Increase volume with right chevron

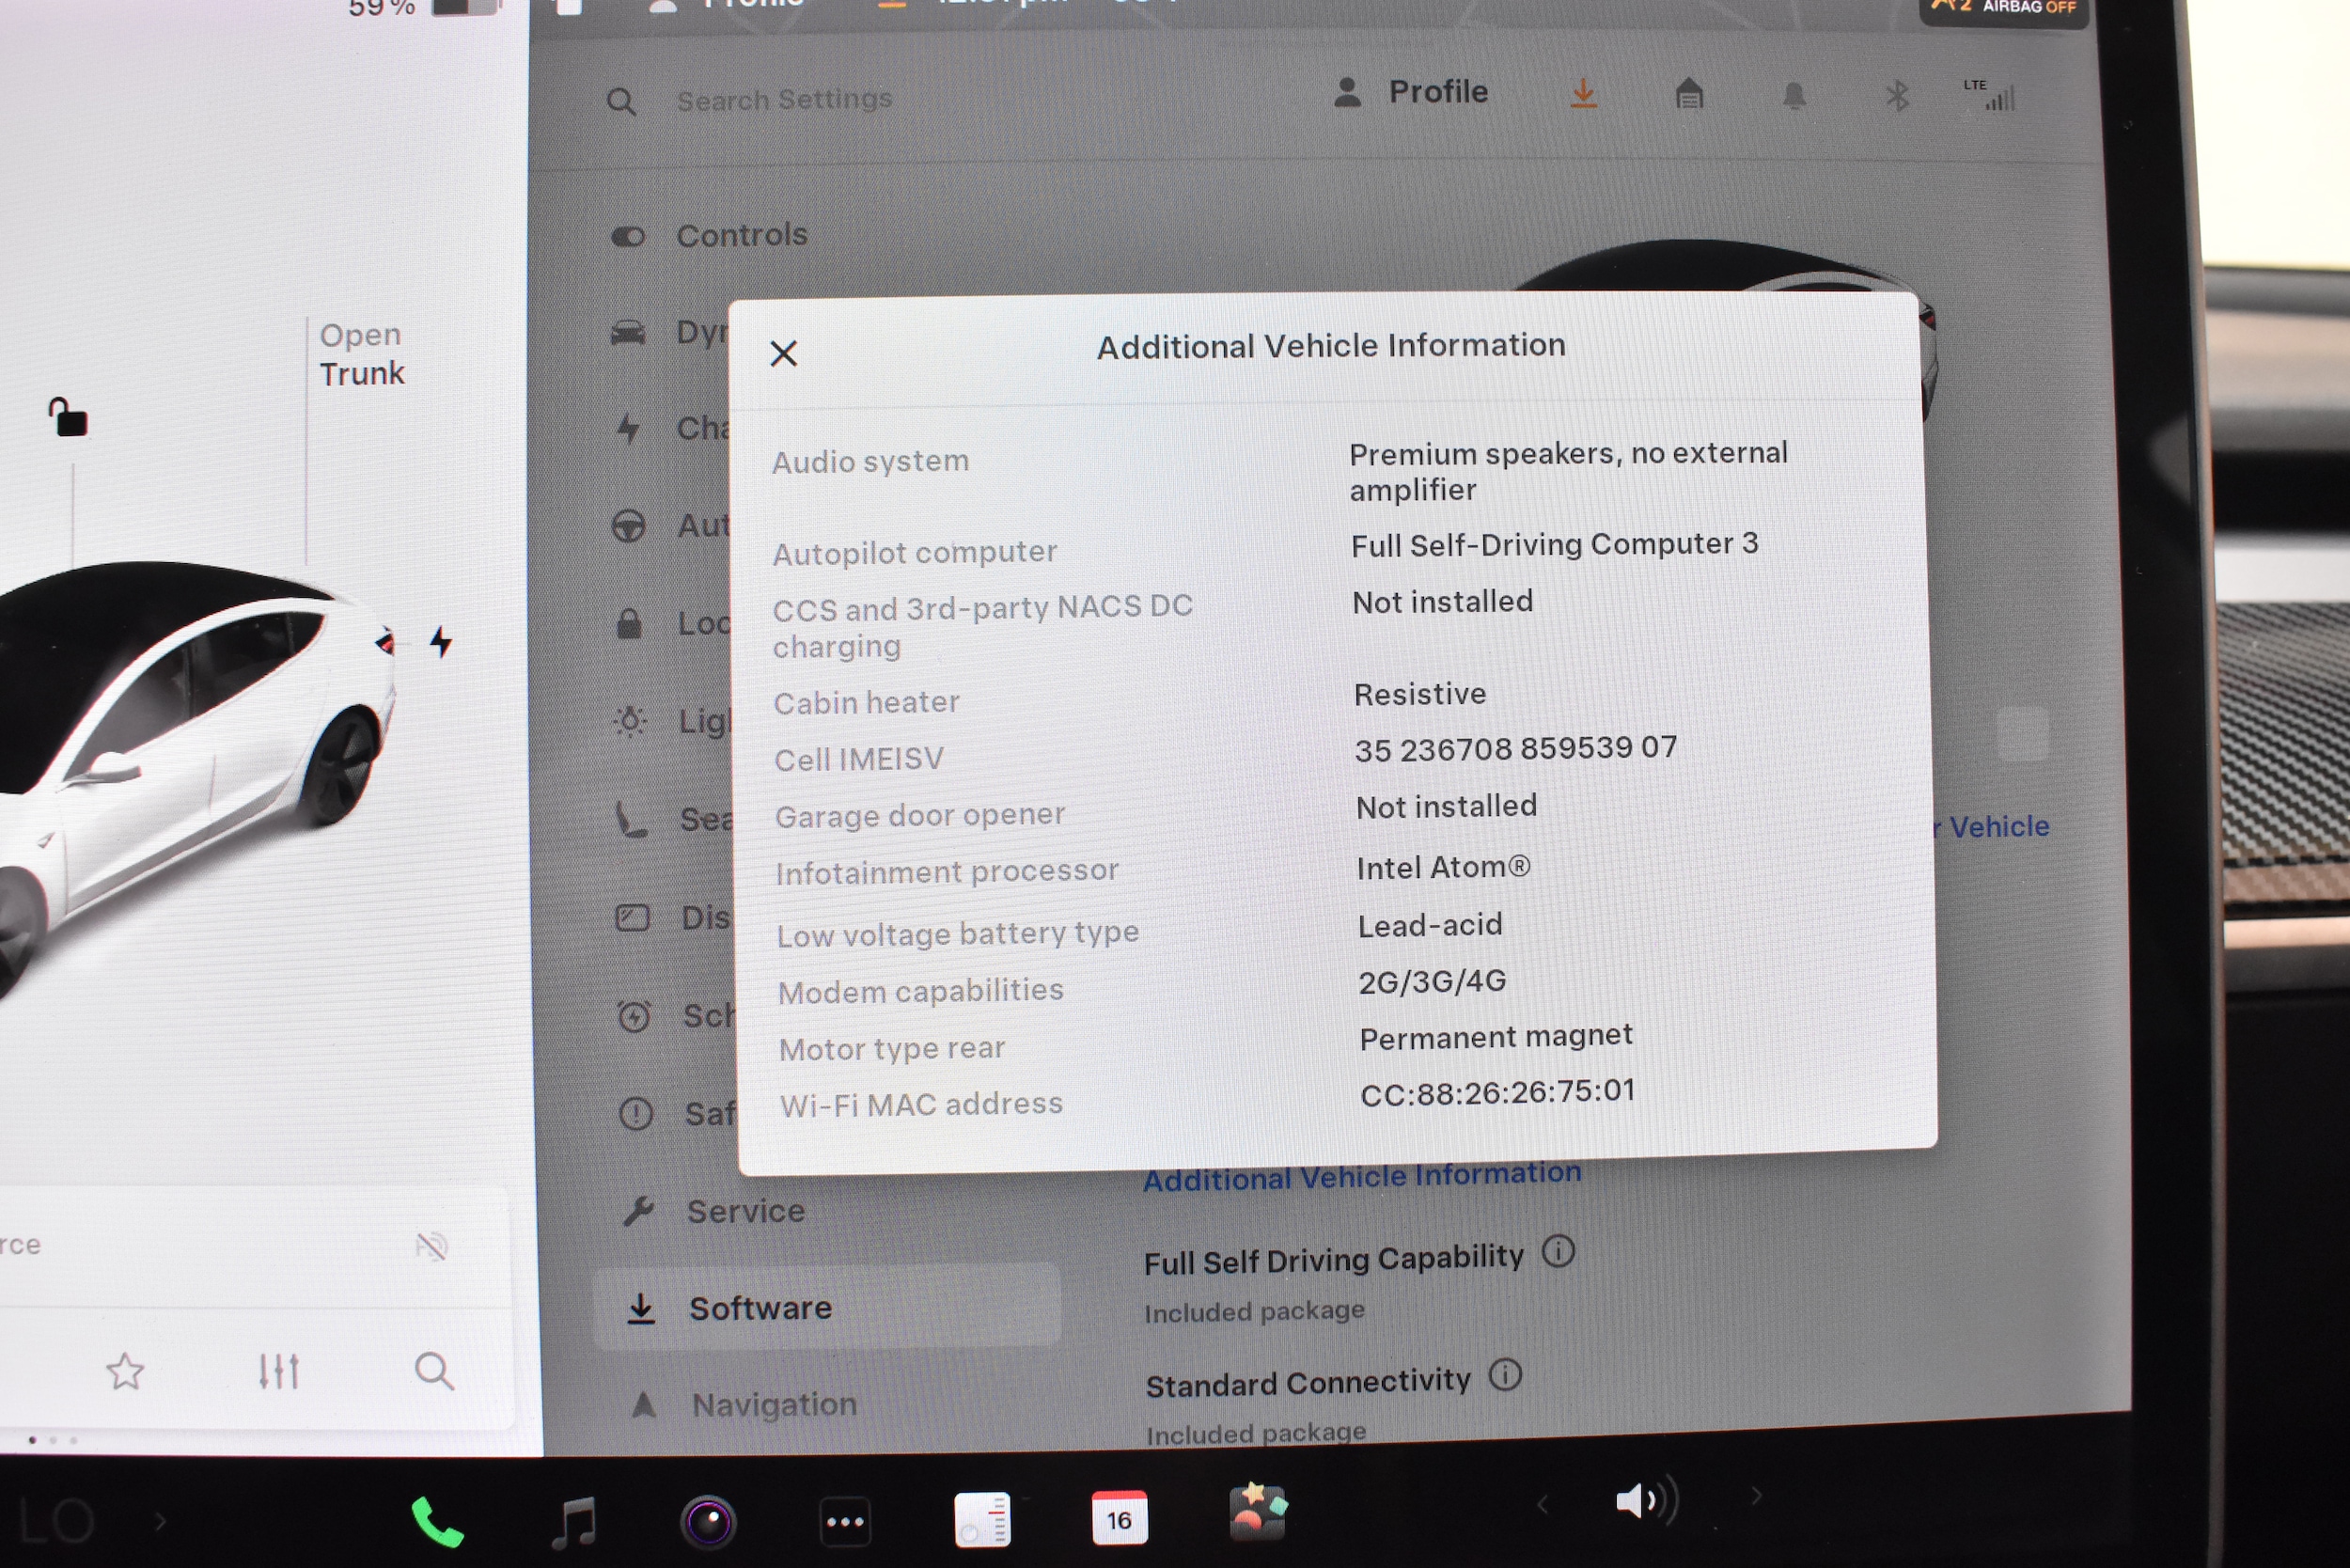pyautogui.click(x=1756, y=1496)
